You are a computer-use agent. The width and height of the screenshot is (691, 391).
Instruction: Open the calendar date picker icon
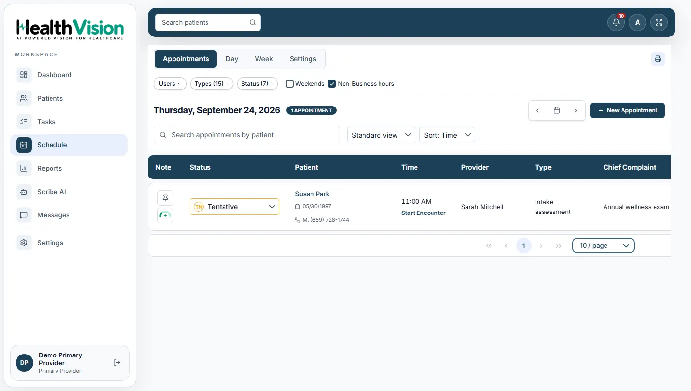coord(557,110)
